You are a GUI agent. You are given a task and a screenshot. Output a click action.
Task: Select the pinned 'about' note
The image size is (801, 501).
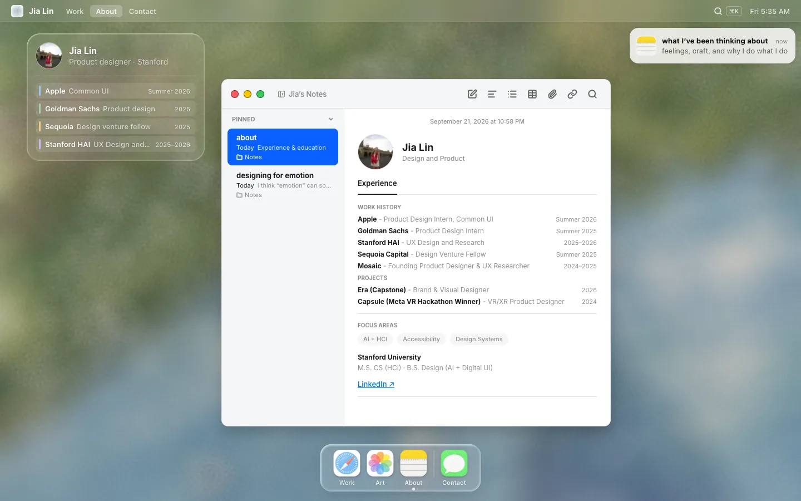(283, 147)
